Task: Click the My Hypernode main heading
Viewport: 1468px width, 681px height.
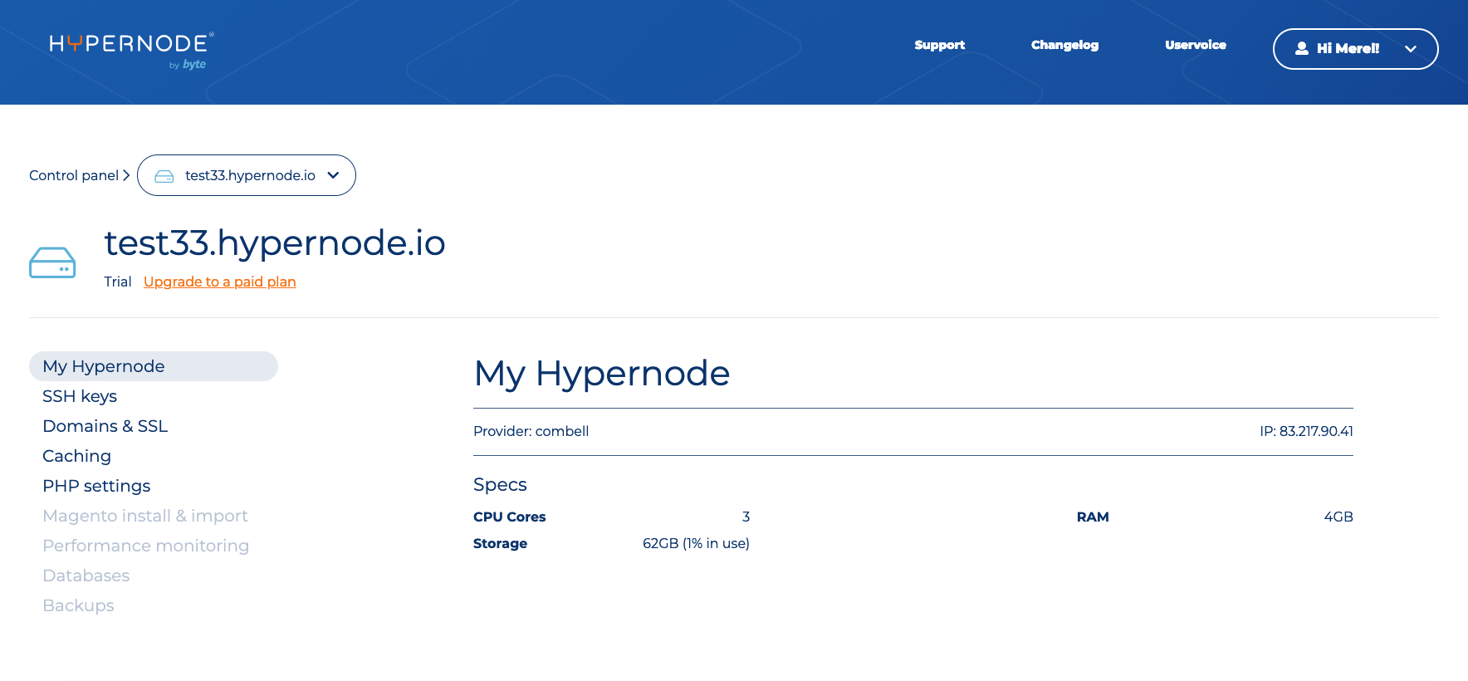Action: tap(602, 374)
